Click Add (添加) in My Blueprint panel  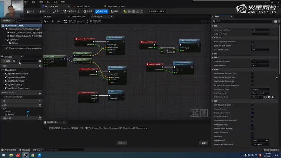click(7, 61)
